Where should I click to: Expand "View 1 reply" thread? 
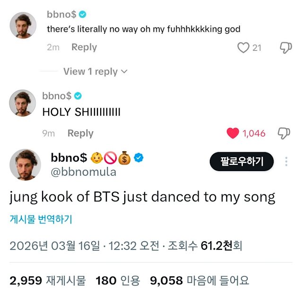point(95,72)
